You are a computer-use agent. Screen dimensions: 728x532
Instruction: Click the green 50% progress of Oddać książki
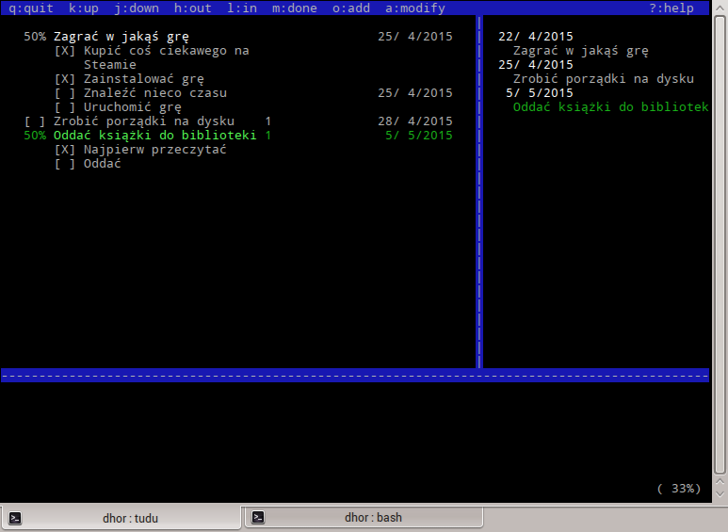[35, 135]
